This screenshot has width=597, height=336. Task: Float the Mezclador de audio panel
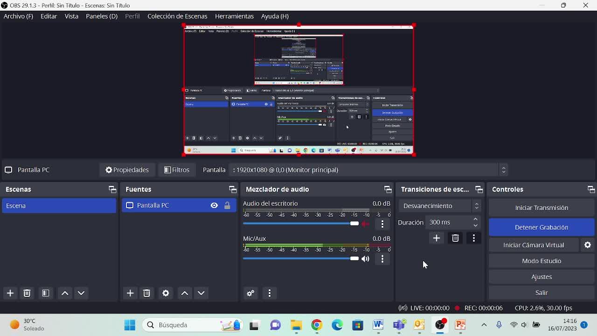click(x=388, y=189)
